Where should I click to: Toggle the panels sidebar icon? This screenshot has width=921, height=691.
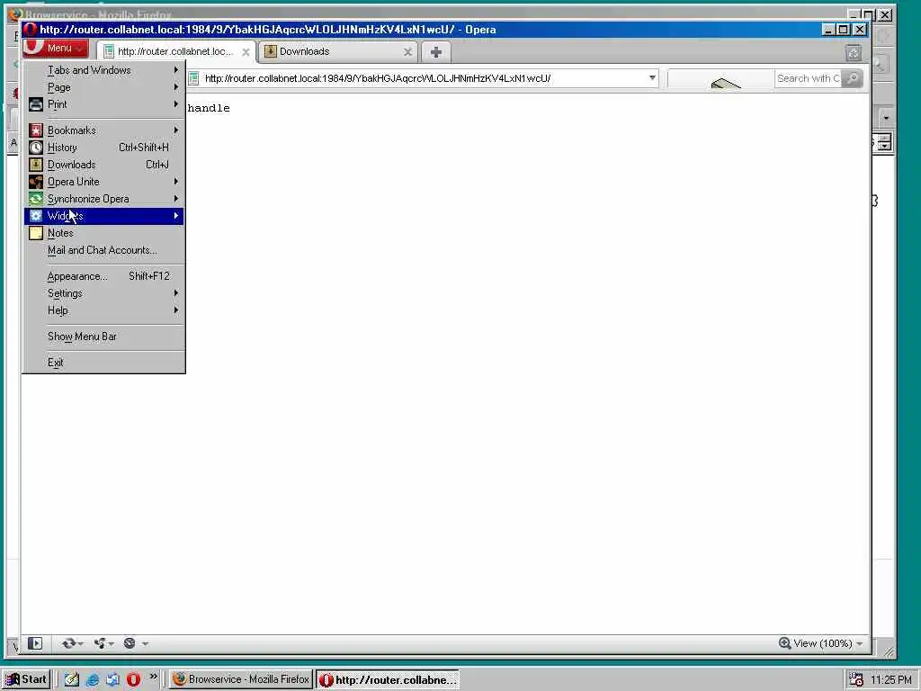(35, 643)
